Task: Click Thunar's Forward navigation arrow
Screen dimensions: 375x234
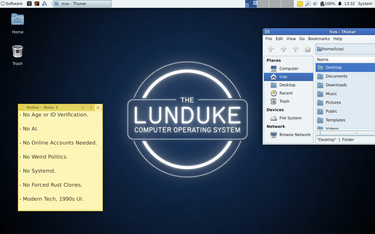Action: 283,49
